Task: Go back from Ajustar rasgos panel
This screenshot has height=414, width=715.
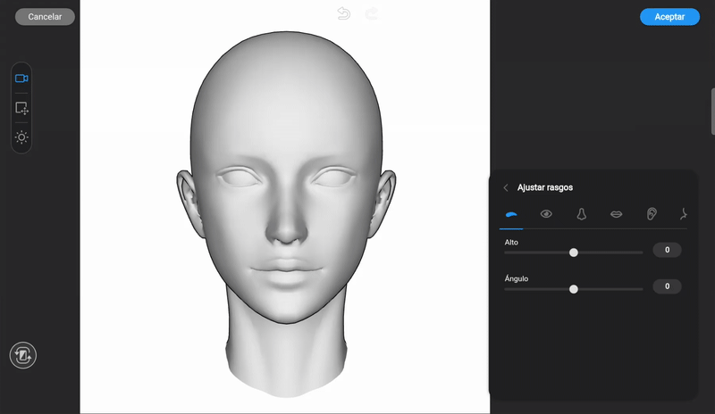Action: (506, 187)
